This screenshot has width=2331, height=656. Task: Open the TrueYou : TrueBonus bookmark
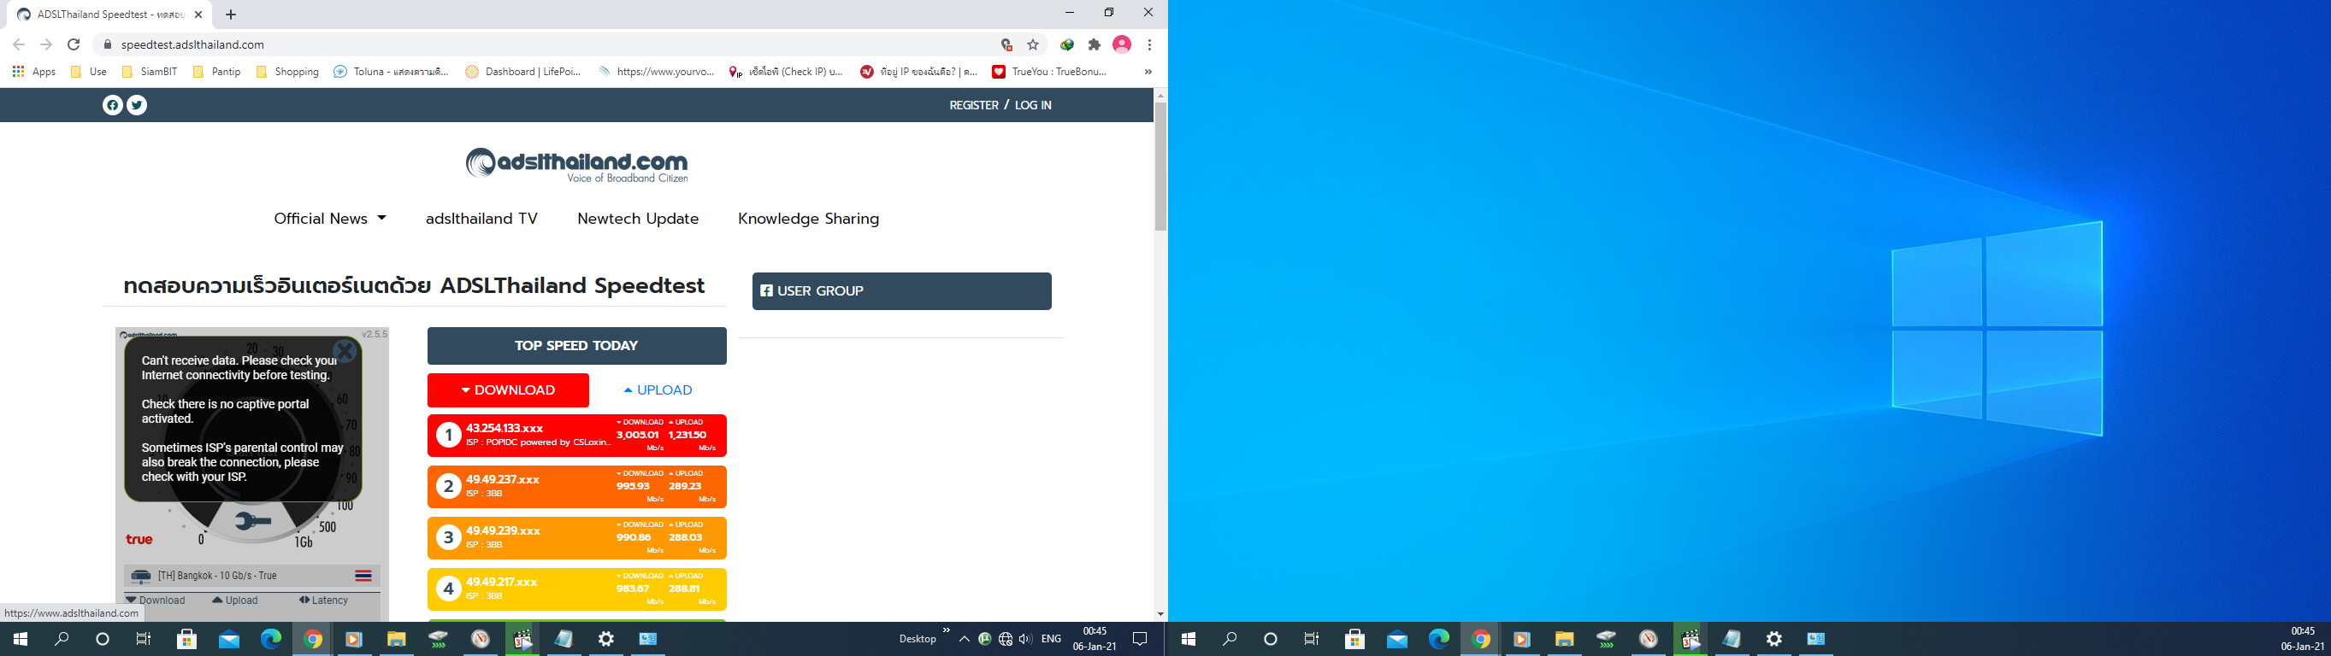coord(1050,72)
